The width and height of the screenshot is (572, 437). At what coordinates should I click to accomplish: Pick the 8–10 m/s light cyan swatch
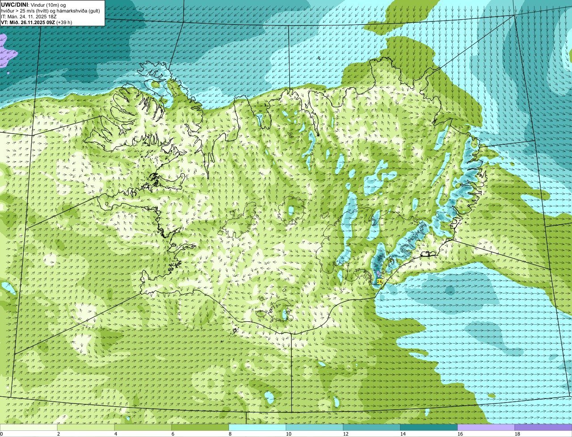[x=257, y=427]
